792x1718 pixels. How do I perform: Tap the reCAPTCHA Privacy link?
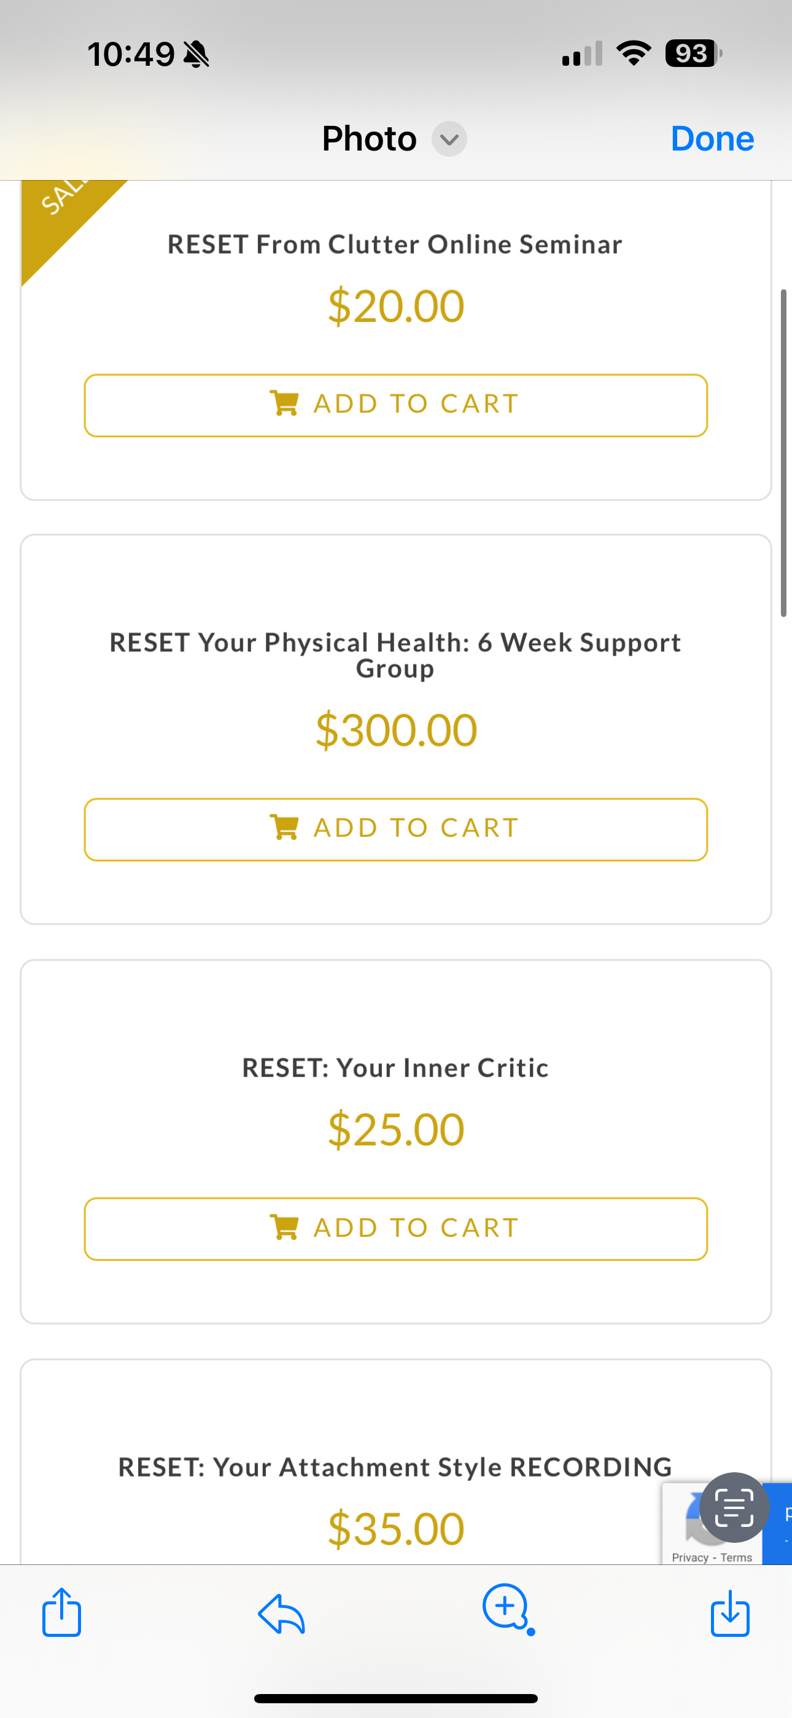coord(690,1557)
